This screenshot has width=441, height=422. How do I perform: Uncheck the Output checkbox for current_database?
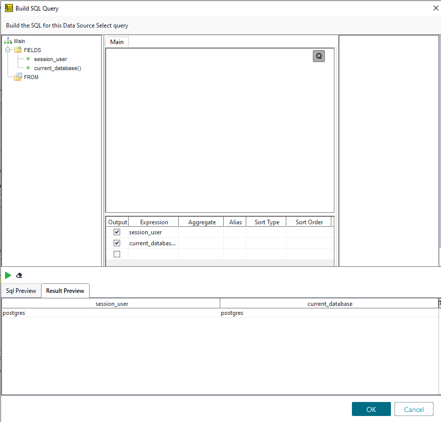click(x=117, y=243)
